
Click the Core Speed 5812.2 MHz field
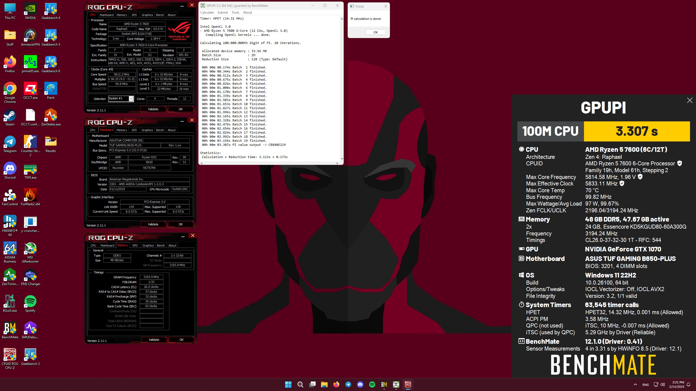122,74
